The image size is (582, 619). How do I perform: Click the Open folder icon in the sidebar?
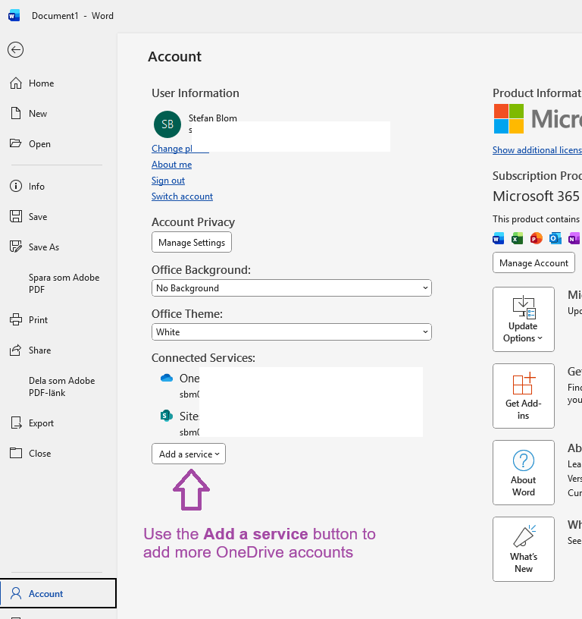[15, 143]
